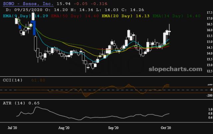Click the last candlestick at the chart's right

pos(169,31)
